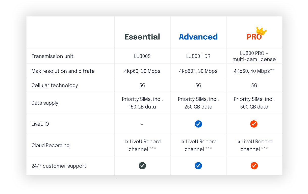
Task: Click the dash in Essential LiveU IQ cell
Action: (142, 124)
